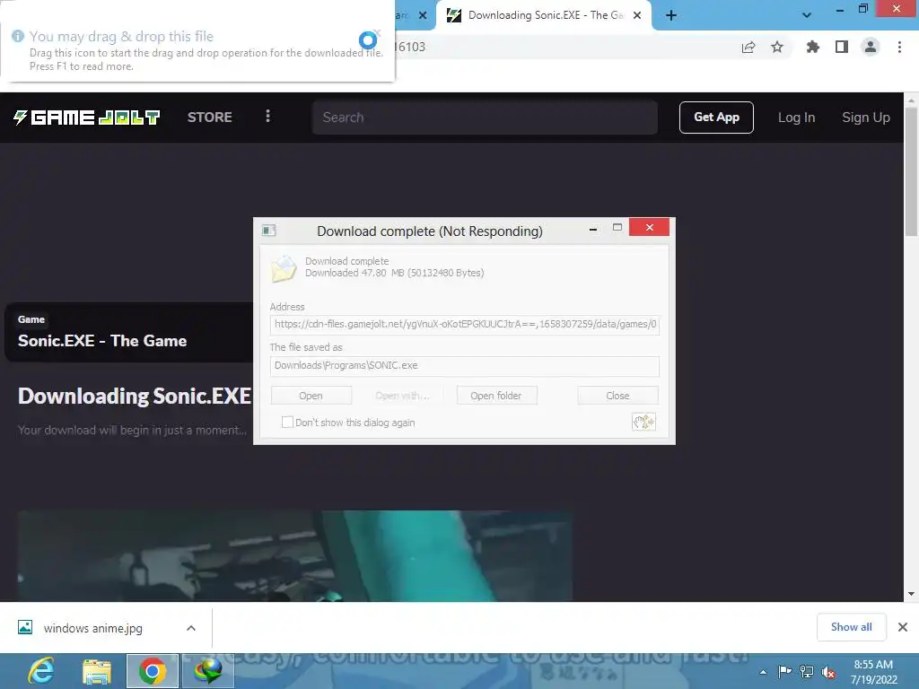Click the scrollbar down arrow
This screenshot has width=919, height=689.
pos(911,594)
